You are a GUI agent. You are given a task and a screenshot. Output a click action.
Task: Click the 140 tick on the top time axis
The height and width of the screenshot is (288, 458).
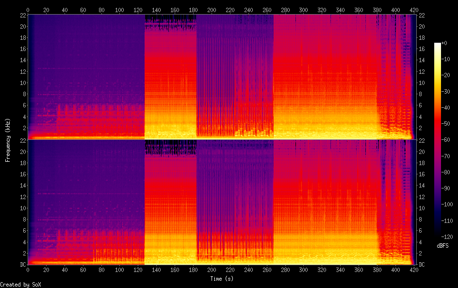[x=156, y=9]
